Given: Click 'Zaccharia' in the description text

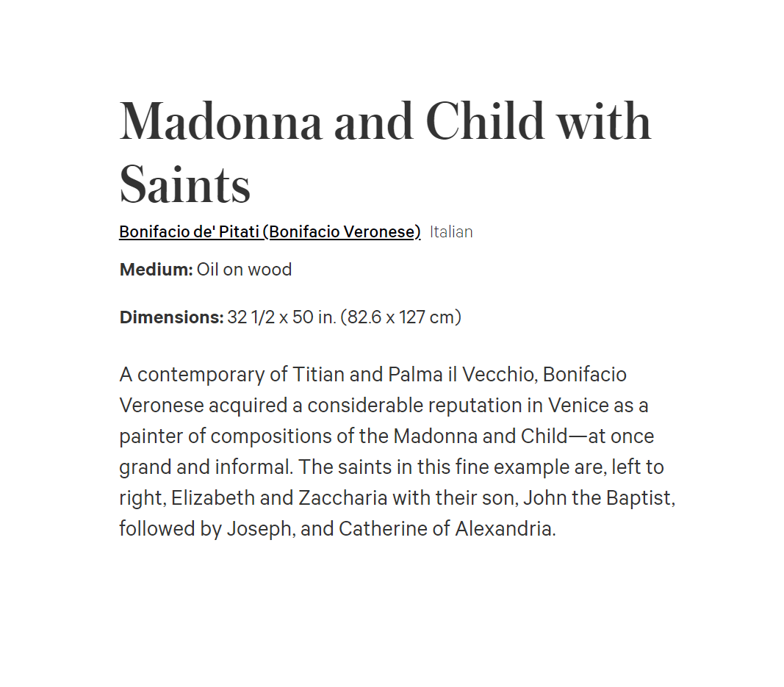Looking at the screenshot, I should point(343,498).
